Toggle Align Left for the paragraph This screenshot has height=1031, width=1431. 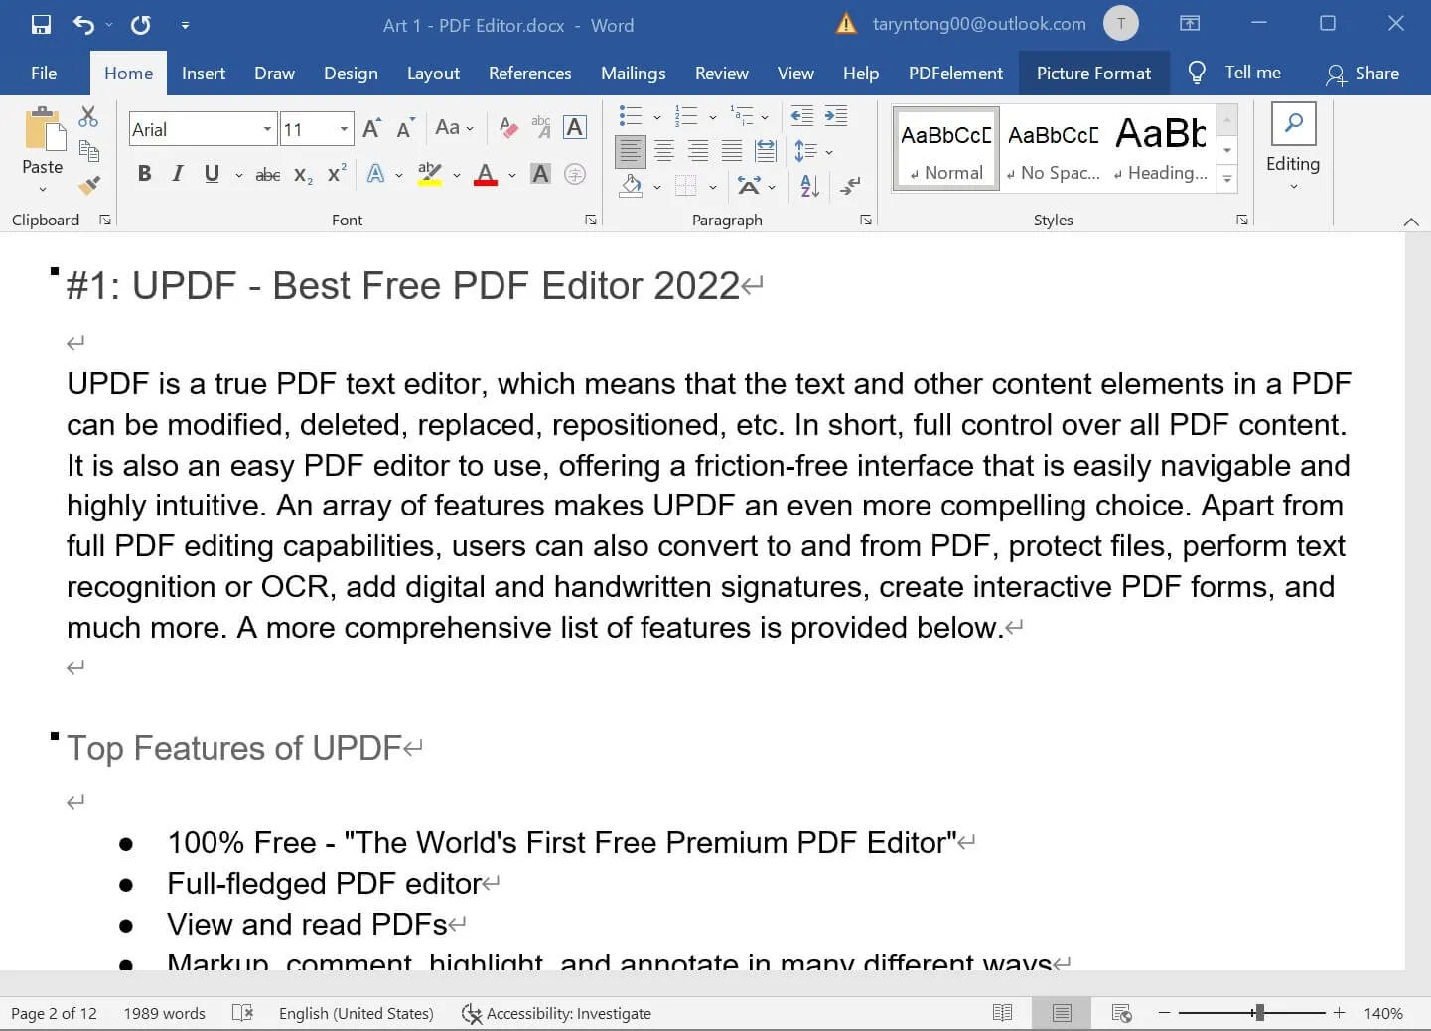(631, 151)
